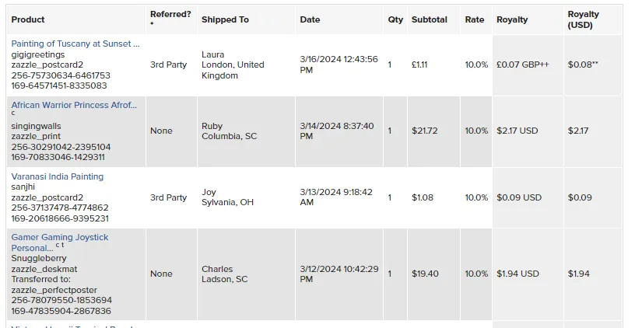Click the Royalty (USD) column header
This screenshot has height=328, width=635.
point(583,19)
